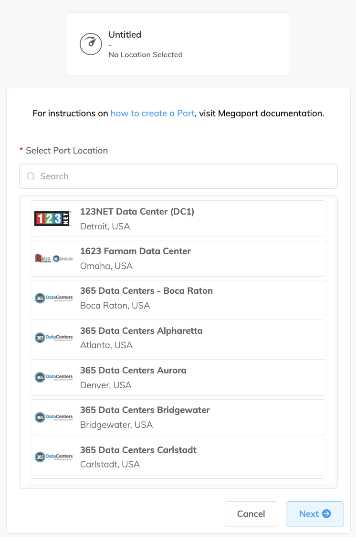Open the "how to create a Port" documentation link
The image size is (356, 537).
[x=152, y=113]
